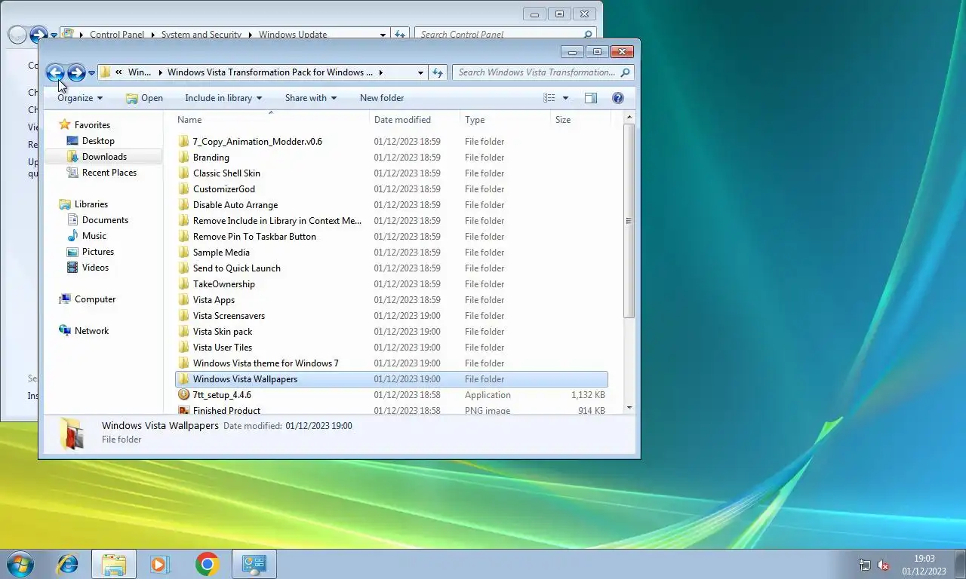Image resolution: width=966 pixels, height=579 pixels.
Task: Open Windows Media Player from taskbar
Action: coord(160,564)
